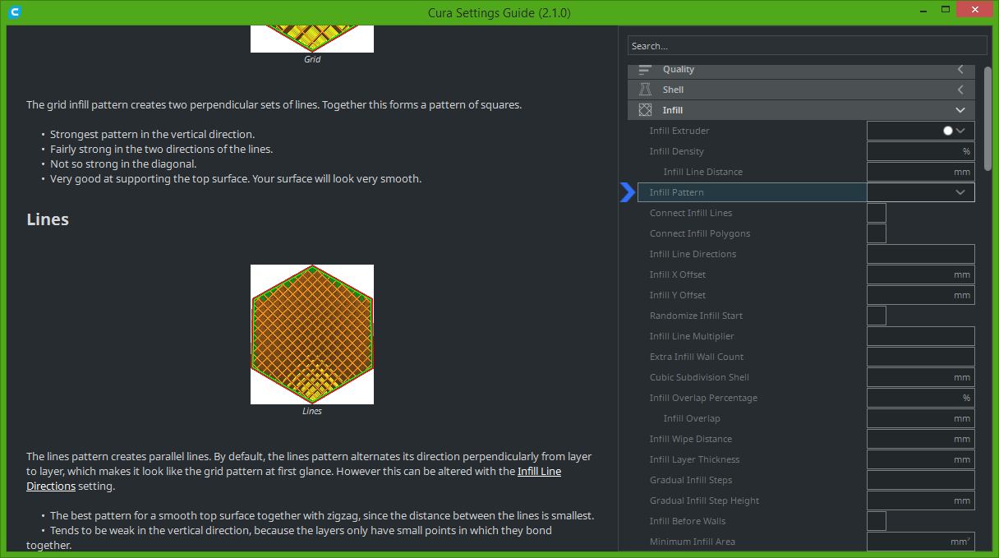Enable the Connect Infill Lines checkbox
Viewport: 999px width, 558px height.
point(876,212)
